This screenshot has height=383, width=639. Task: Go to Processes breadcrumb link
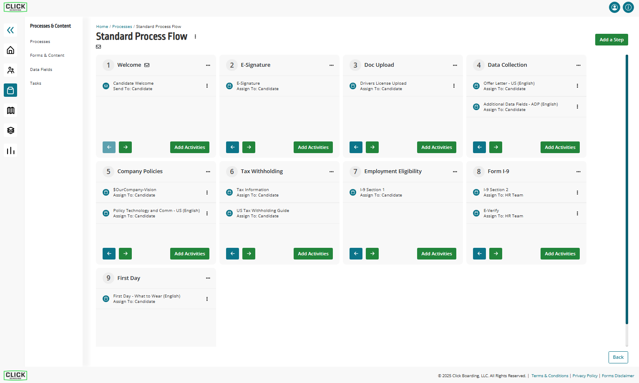coord(122,27)
